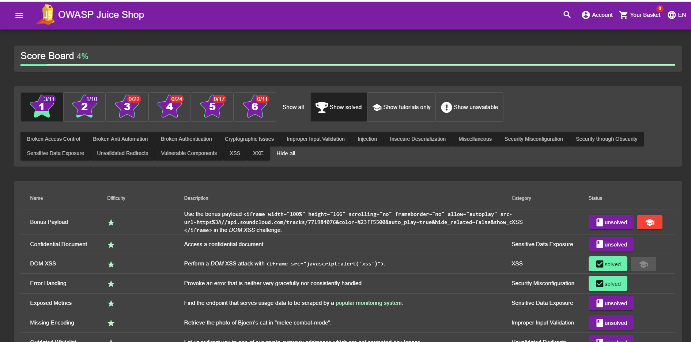Viewport: 691px width, 342px height.
Task: Toggle difficulty 2 star filter
Action: pos(84,107)
